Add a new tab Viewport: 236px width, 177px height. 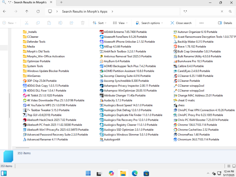click(x=61, y=2)
